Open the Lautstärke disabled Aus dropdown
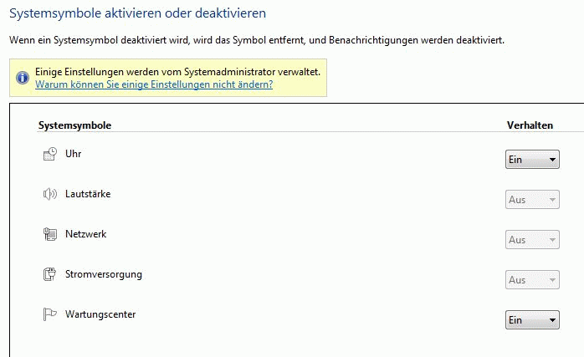 [532, 200]
